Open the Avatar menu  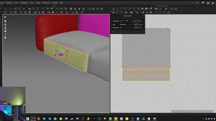coord(16,3)
